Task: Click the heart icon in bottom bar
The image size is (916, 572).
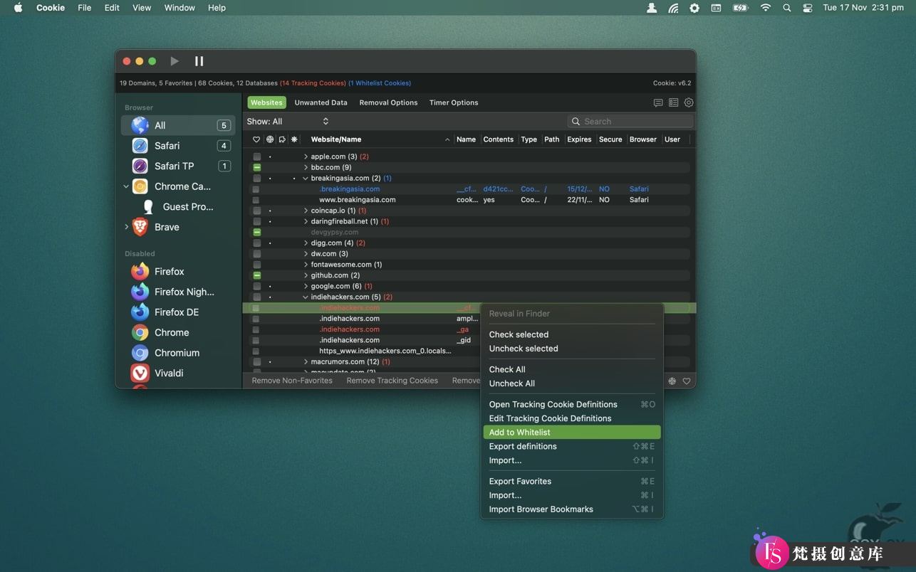Action: click(687, 381)
